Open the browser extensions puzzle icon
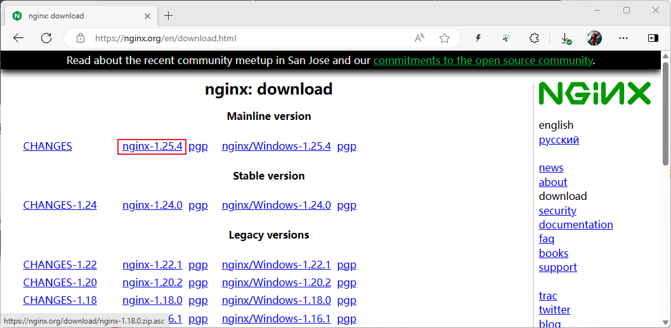The width and height of the screenshot is (671, 328). point(534,38)
